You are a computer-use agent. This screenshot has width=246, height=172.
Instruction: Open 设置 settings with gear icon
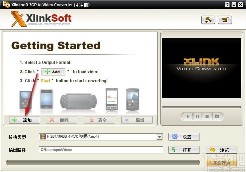tap(184, 137)
